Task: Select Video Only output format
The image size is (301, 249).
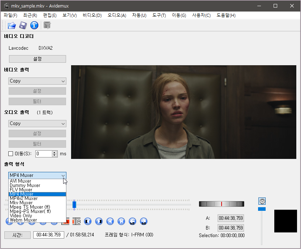Action: click(x=38, y=215)
